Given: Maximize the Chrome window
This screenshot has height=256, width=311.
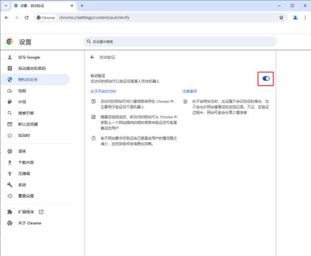Looking at the screenshot, I should point(292,6).
